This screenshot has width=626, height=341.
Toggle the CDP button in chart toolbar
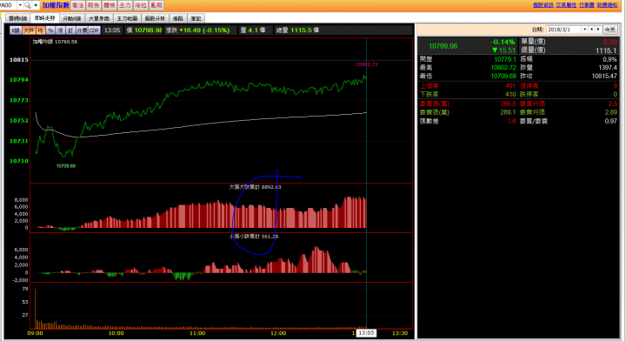click(x=94, y=30)
